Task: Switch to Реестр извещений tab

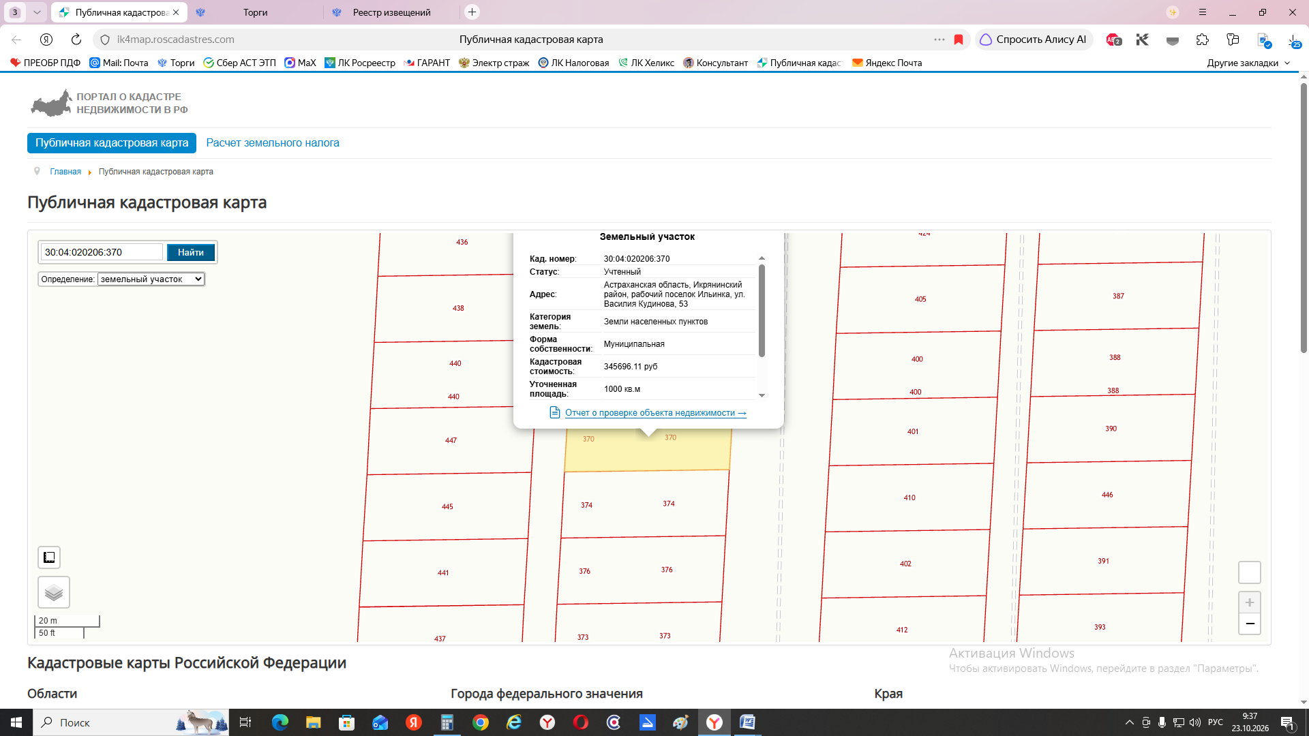Action: point(391,12)
